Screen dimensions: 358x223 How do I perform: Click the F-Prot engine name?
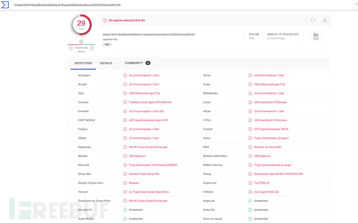tap(207, 120)
